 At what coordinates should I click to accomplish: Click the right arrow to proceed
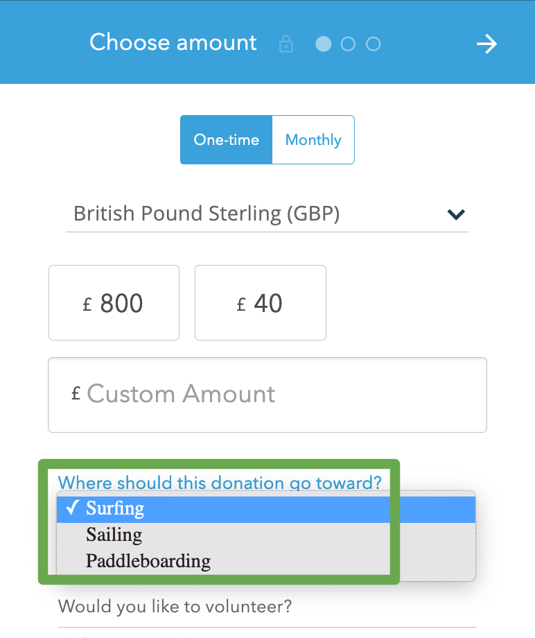(x=486, y=44)
